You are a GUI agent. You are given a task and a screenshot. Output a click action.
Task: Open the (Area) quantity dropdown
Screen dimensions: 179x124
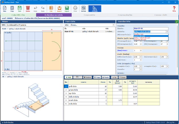click(x=141, y=51)
